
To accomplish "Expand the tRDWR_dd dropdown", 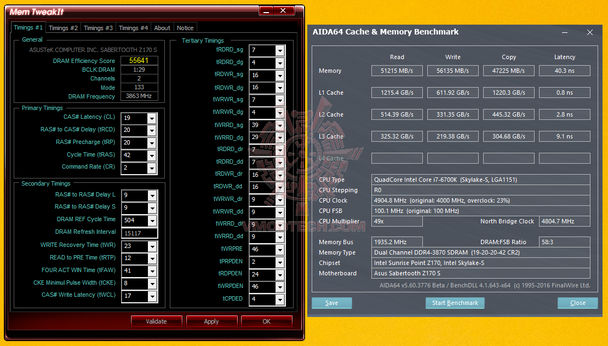I will pyautogui.click(x=280, y=188).
